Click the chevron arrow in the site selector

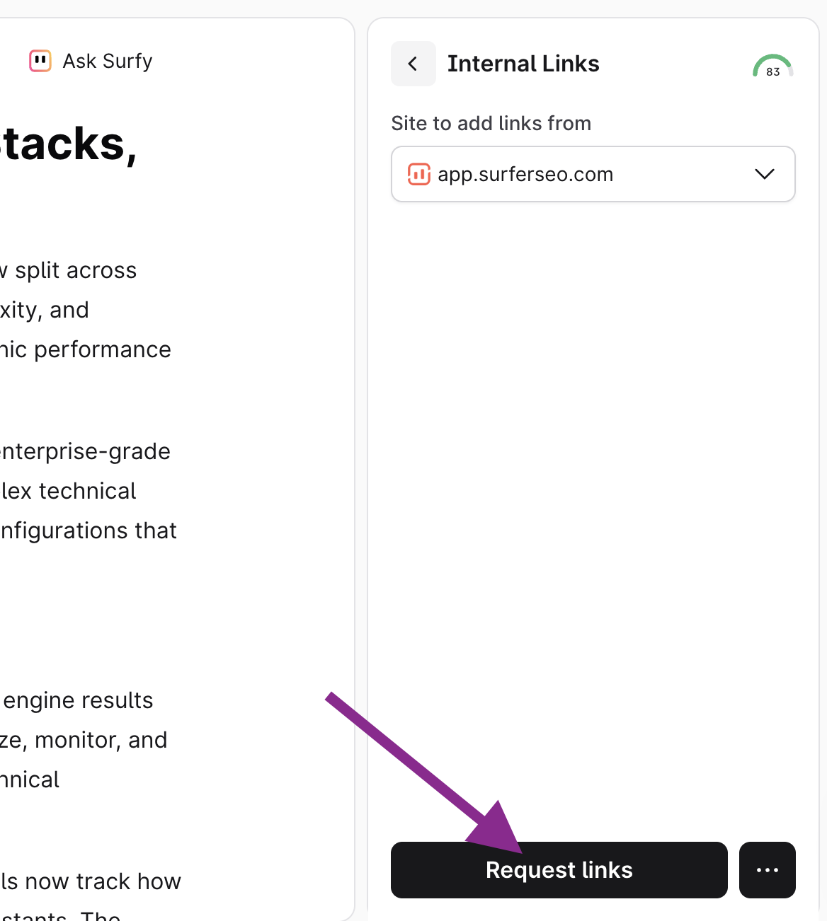pyautogui.click(x=764, y=174)
